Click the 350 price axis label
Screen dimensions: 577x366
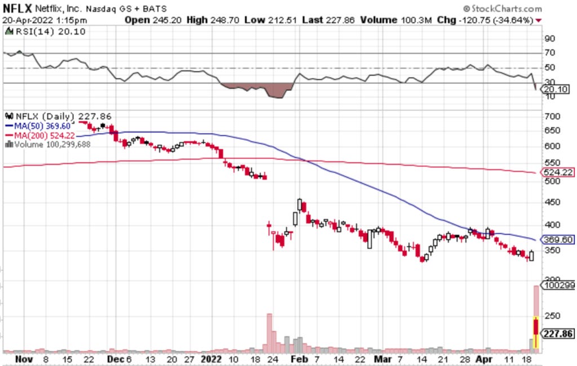click(552, 251)
